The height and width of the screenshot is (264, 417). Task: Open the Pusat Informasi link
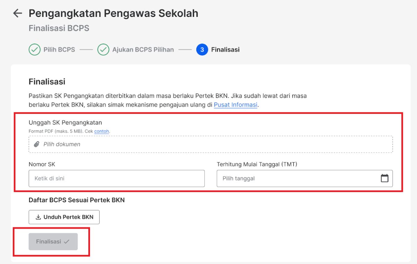(x=236, y=104)
